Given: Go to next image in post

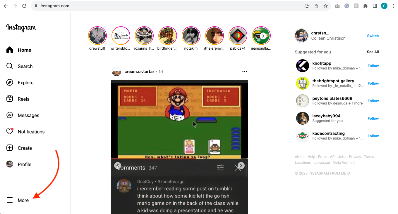Looking at the screenshot, I should click(x=241, y=166).
